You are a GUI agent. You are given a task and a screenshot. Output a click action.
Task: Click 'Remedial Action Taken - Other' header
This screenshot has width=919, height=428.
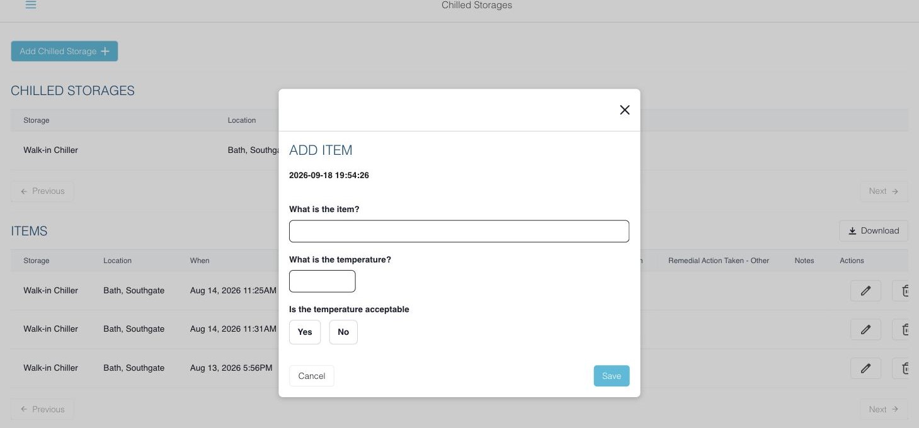[719, 261]
